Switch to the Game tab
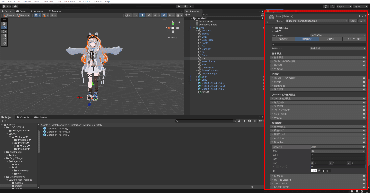The height and width of the screenshot is (194, 371). 21,11
